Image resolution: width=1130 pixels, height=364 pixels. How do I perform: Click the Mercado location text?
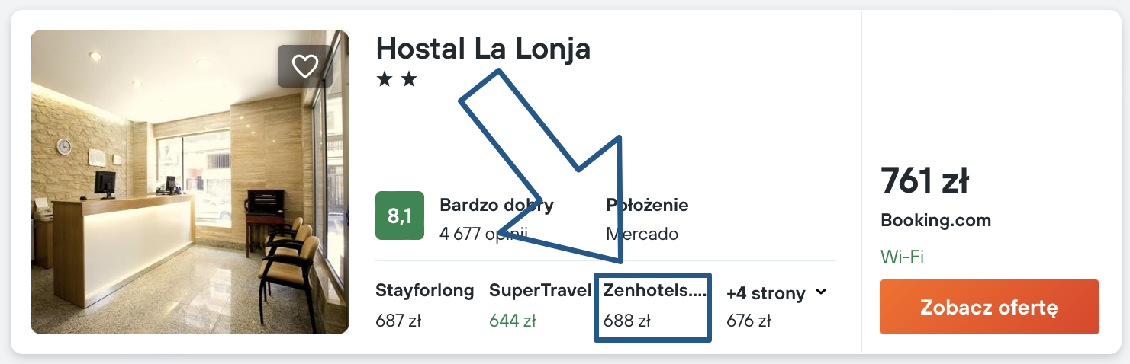coord(642,234)
